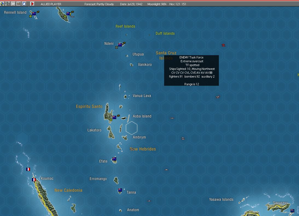The image size is (299, 216).
Task: Click the Moonlight: 96% text
Action: tap(157, 4)
